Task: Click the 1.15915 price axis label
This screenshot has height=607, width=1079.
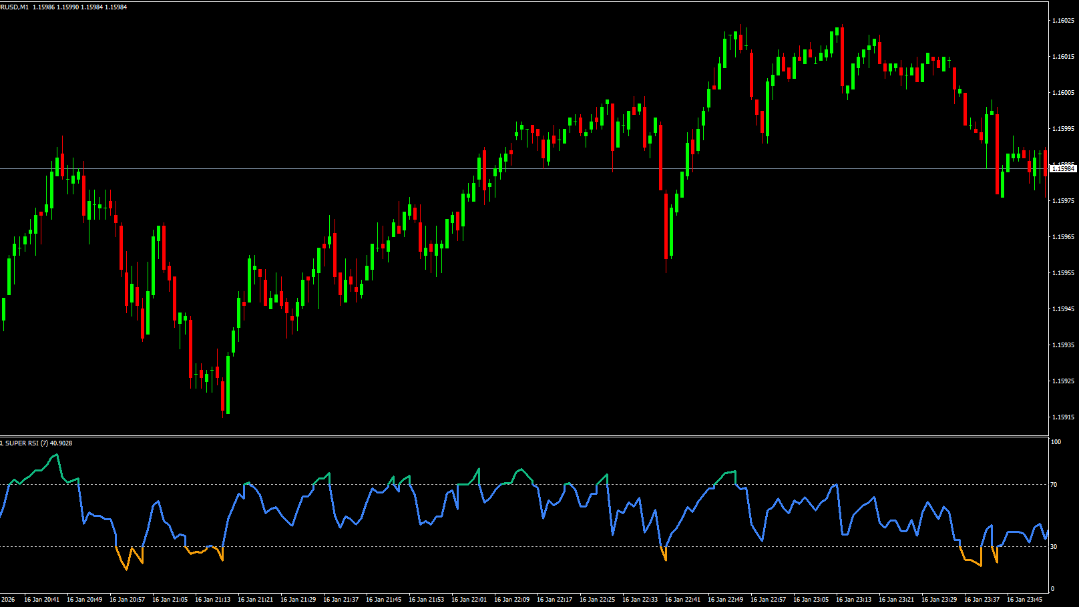Action: pos(1063,417)
